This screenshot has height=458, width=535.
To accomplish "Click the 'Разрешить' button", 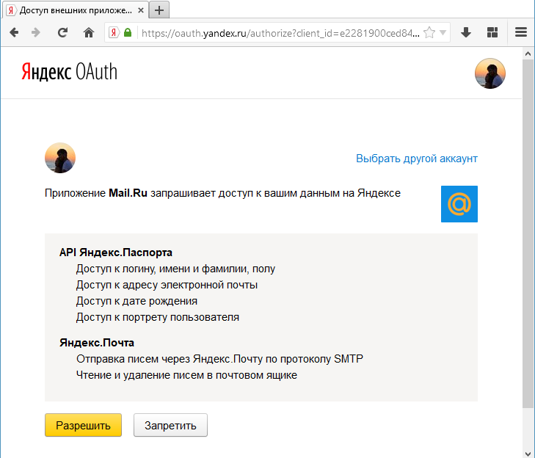I will point(83,425).
